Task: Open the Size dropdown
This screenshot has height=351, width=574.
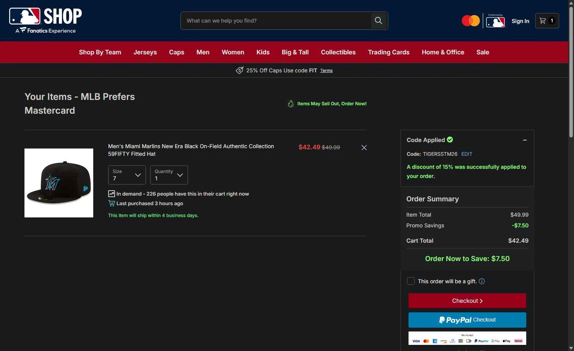Action: (x=127, y=175)
